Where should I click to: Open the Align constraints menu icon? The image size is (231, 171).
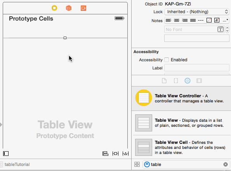tap(105, 154)
